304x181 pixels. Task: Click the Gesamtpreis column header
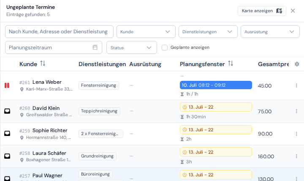pos(273,64)
